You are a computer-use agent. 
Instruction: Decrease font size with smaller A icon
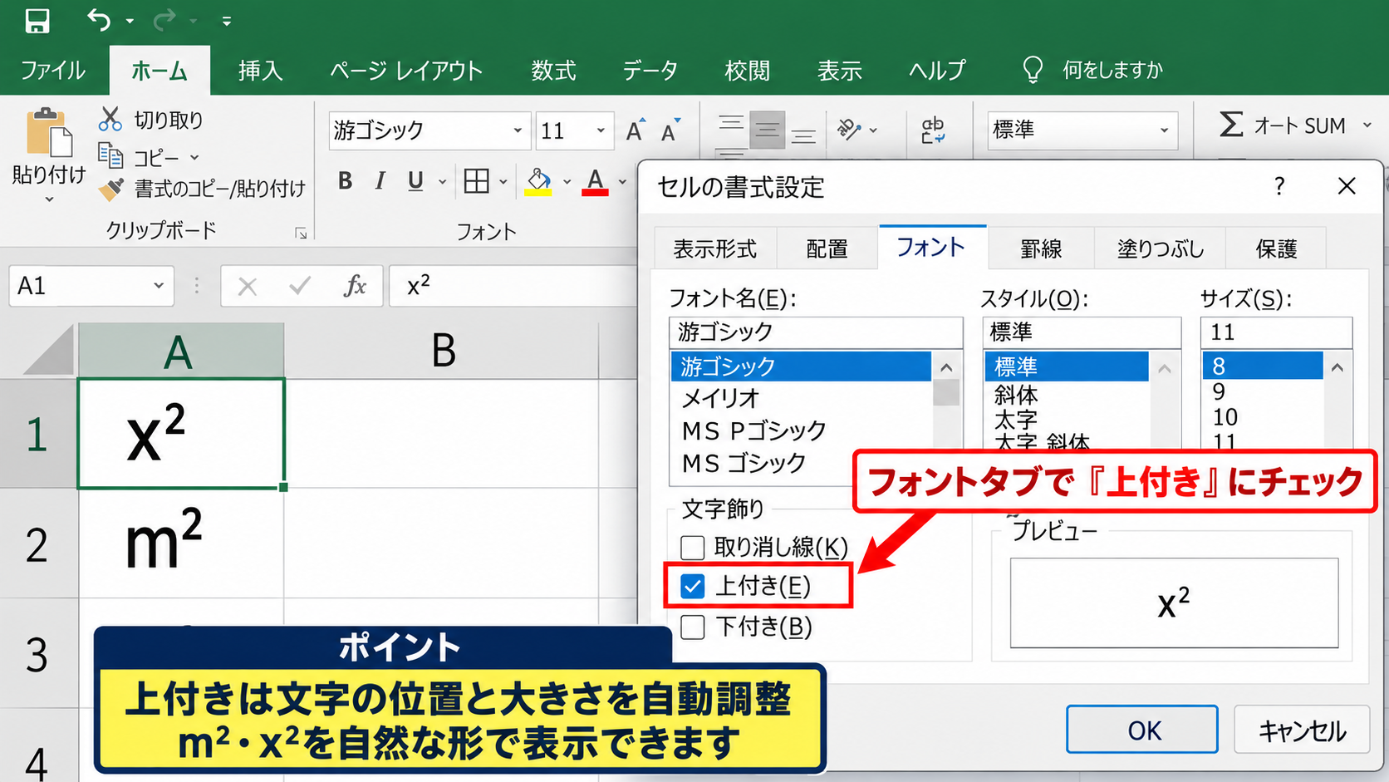670,130
